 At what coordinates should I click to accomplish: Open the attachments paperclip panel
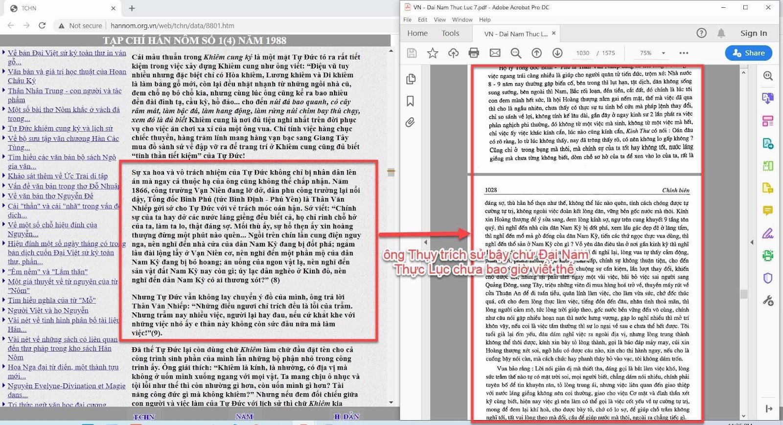[410, 122]
